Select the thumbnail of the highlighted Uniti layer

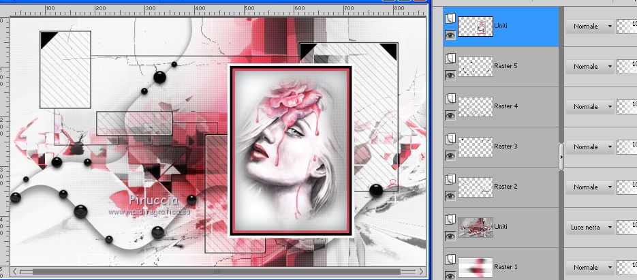point(476,27)
